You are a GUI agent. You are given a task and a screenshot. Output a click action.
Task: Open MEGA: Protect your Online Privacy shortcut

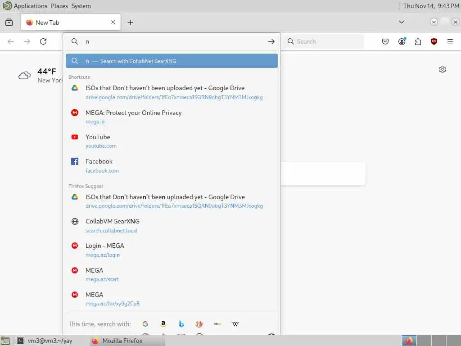tap(172, 117)
